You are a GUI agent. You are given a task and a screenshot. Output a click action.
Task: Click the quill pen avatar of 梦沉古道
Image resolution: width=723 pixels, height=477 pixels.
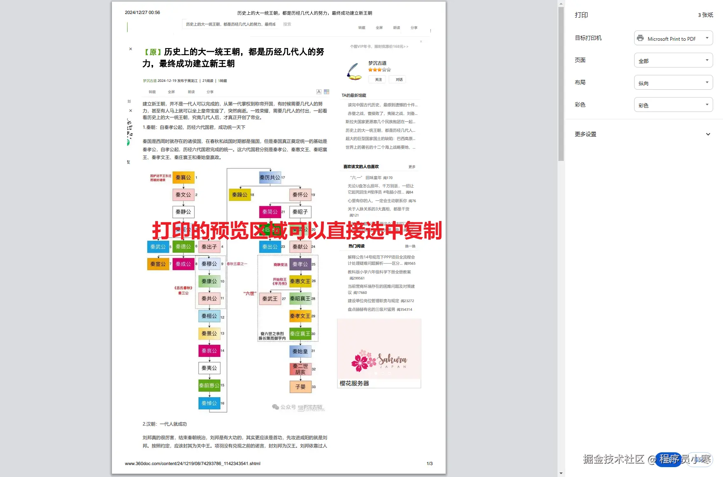[x=354, y=72]
